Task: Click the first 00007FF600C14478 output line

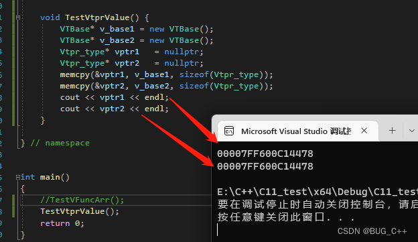Action: tap(265, 154)
